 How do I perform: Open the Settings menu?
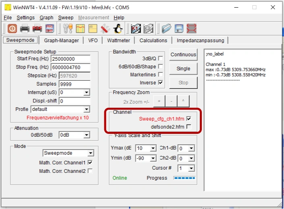pyautogui.click(x=25, y=18)
